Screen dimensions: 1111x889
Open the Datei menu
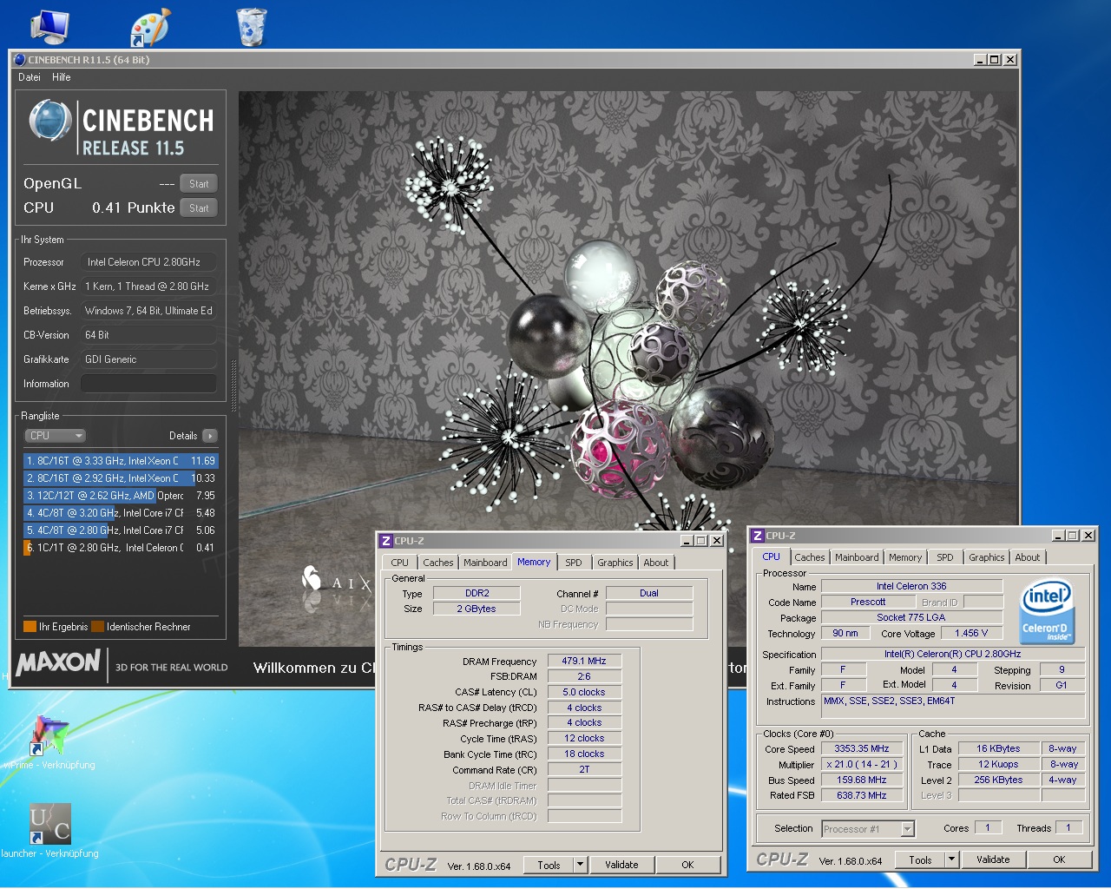pyautogui.click(x=30, y=77)
